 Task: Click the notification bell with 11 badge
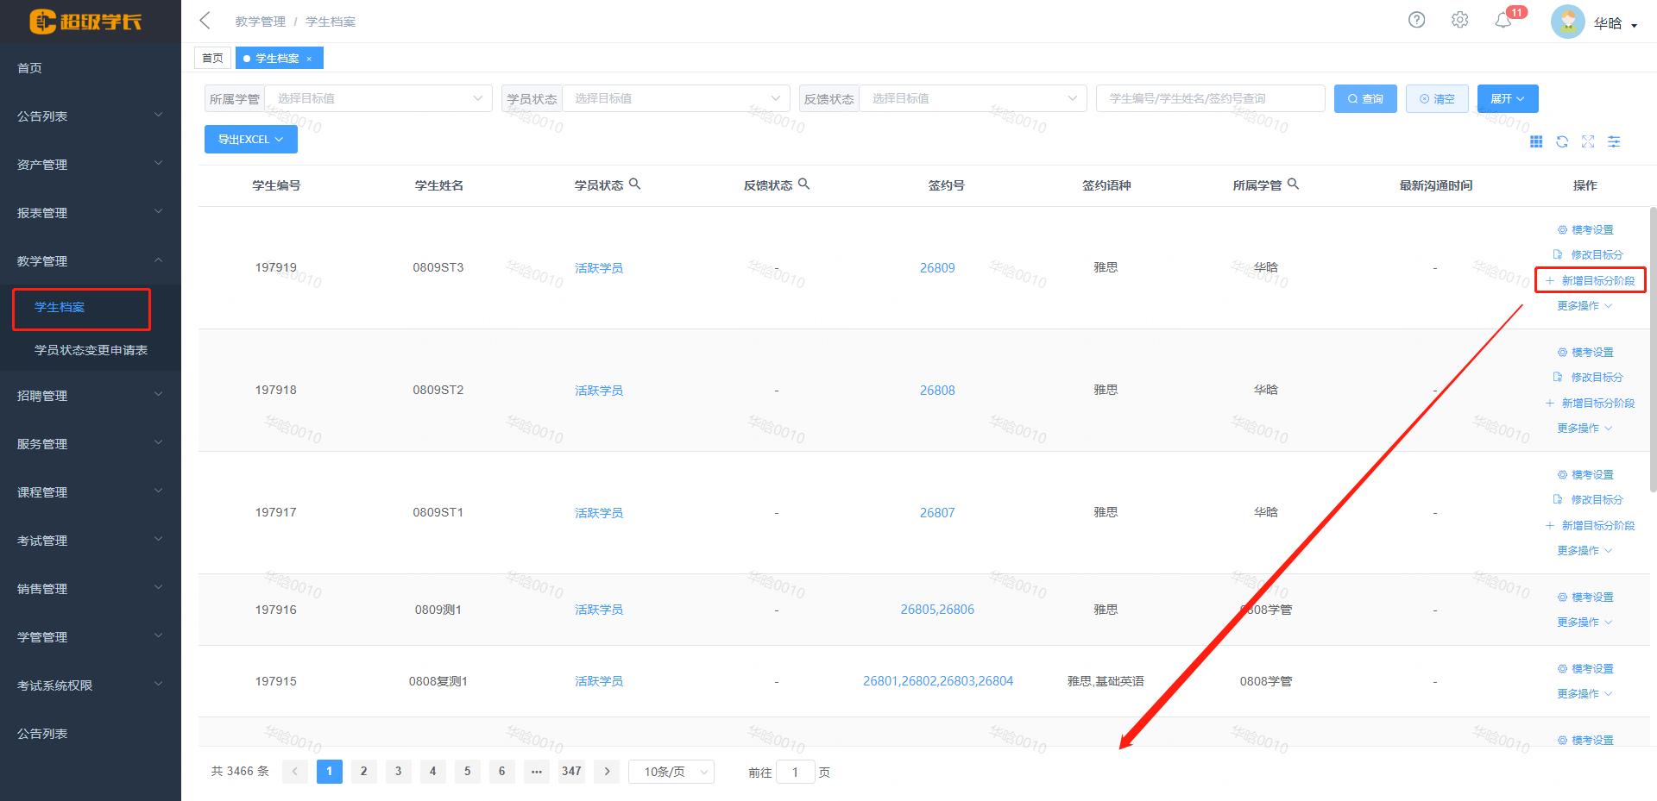point(1503,20)
